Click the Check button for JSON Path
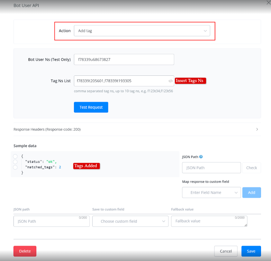The image size is (271, 261). [251, 168]
